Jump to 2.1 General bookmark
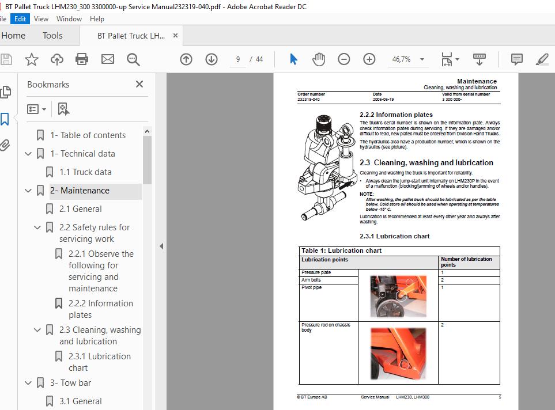 80,208
